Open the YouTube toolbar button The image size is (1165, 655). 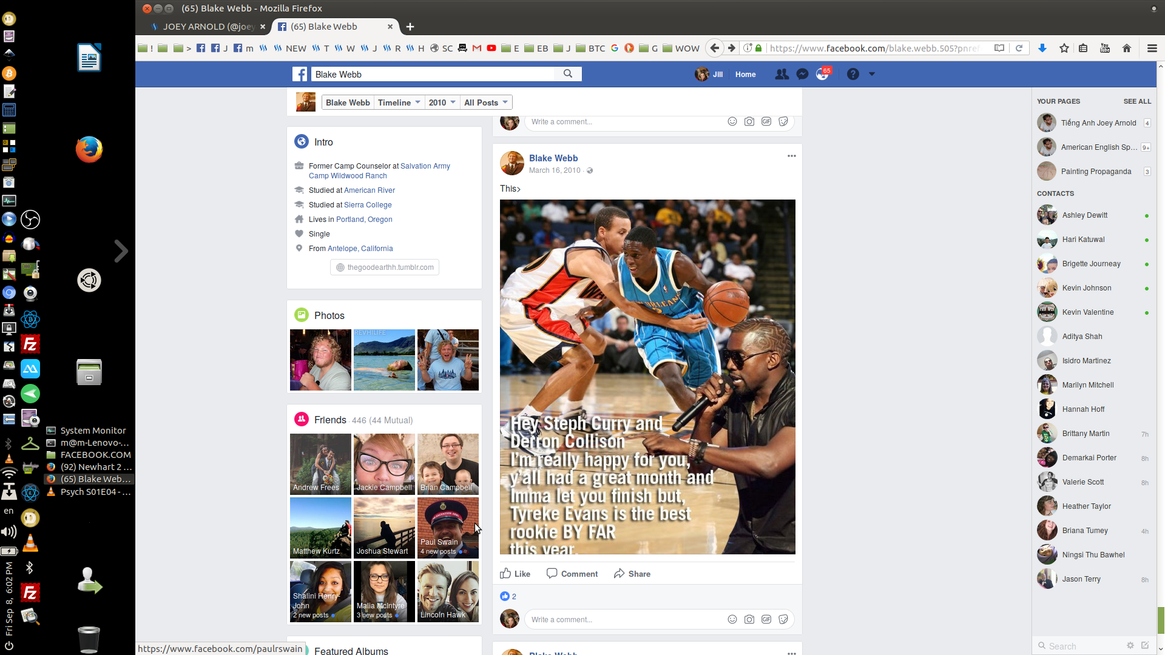click(x=1105, y=48)
